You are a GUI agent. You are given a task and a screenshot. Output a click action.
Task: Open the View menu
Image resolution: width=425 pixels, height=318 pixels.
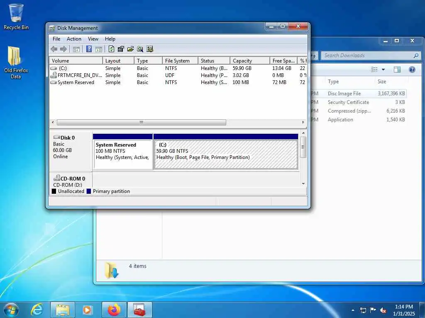tap(93, 39)
